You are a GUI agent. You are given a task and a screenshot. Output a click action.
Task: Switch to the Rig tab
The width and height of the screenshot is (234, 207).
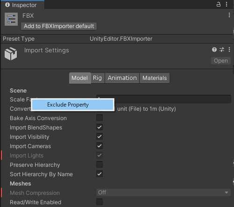click(x=97, y=78)
